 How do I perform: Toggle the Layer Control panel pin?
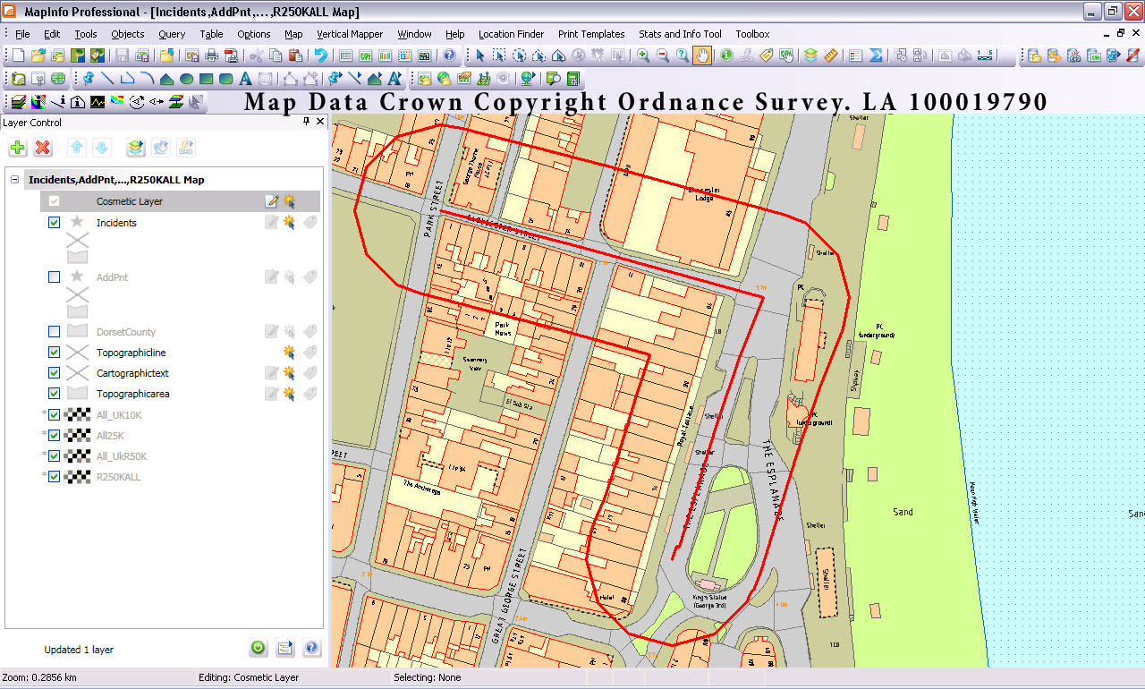(306, 122)
